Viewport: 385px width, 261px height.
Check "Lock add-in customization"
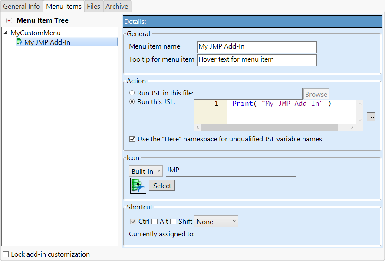coord(5,254)
